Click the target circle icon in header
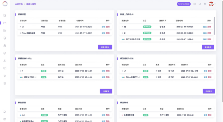223x122 pixels. pyautogui.click(x=194, y=4)
